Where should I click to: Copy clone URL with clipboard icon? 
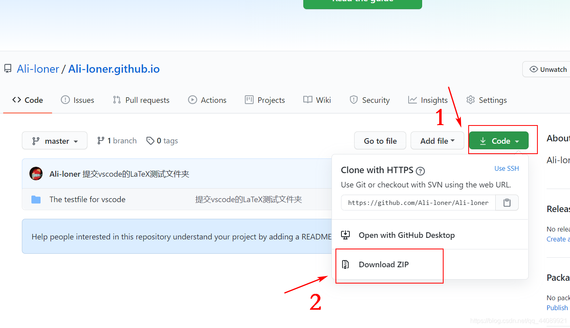[507, 203]
